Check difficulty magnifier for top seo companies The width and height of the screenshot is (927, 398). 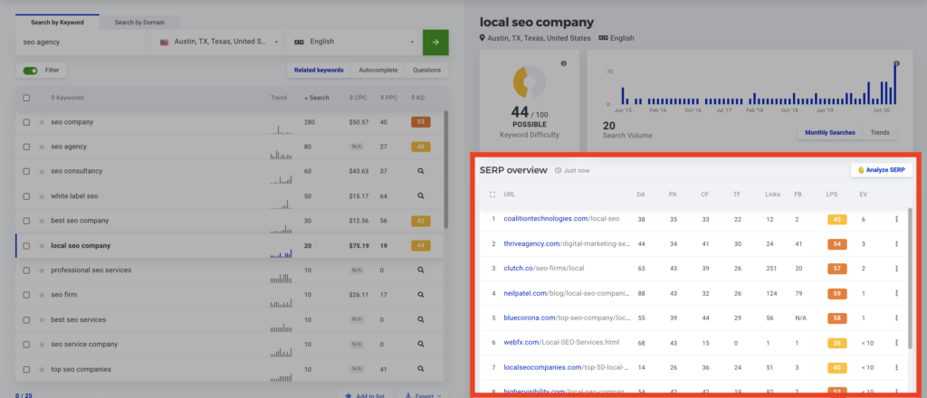(x=420, y=370)
